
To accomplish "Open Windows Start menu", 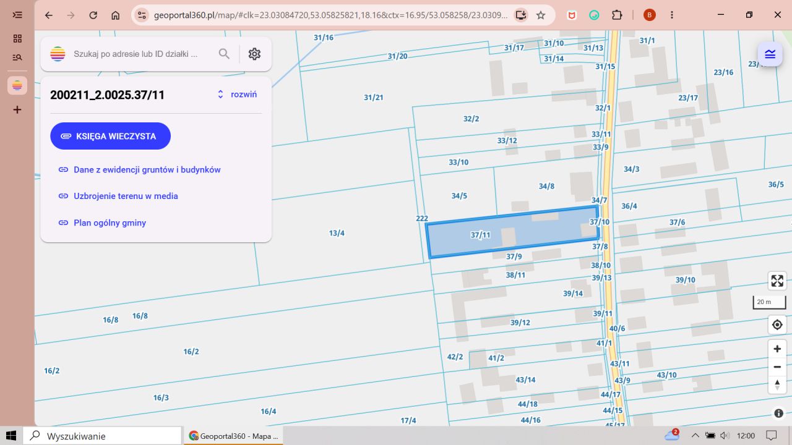I will pos(11,436).
